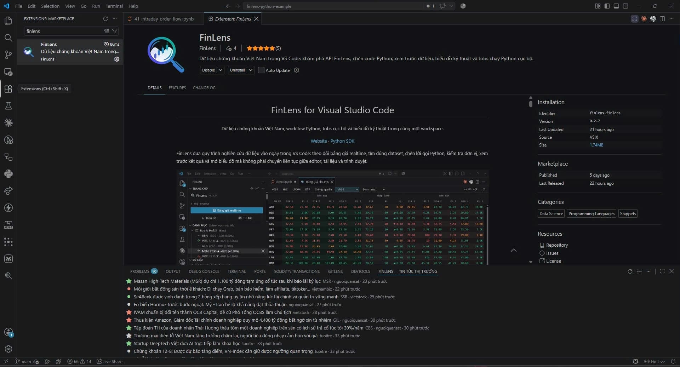The height and width of the screenshot is (367, 680).
Task: Open the lightning bolt activity bar view
Action: coord(8,208)
